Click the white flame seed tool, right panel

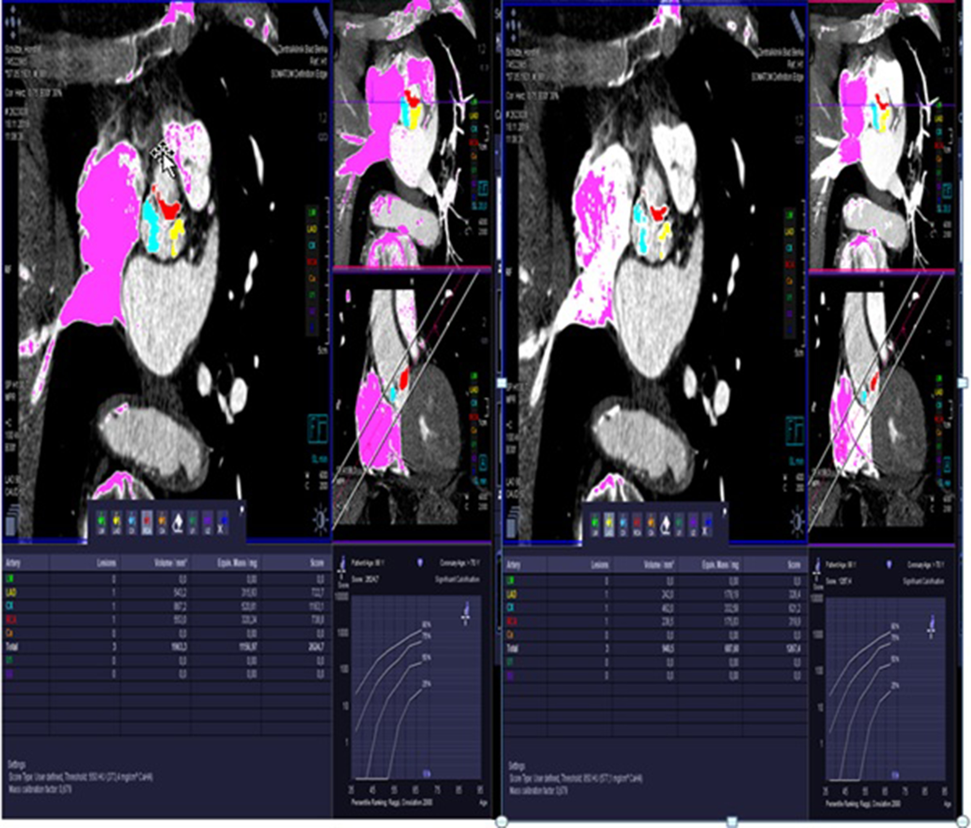pyautogui.click(x=665, y=524)
